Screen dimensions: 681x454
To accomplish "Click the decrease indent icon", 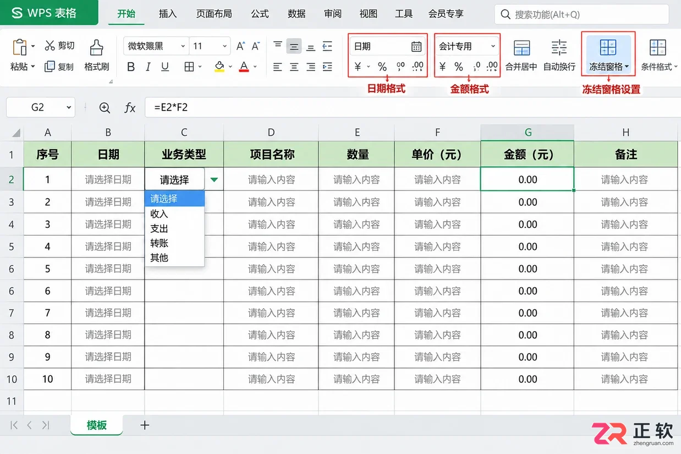I will pos(327,46).
